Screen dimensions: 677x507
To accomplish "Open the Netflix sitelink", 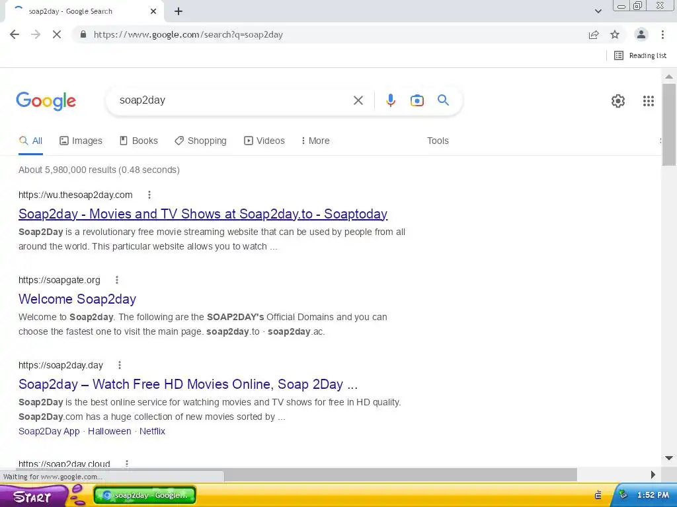I will point(153,431).
